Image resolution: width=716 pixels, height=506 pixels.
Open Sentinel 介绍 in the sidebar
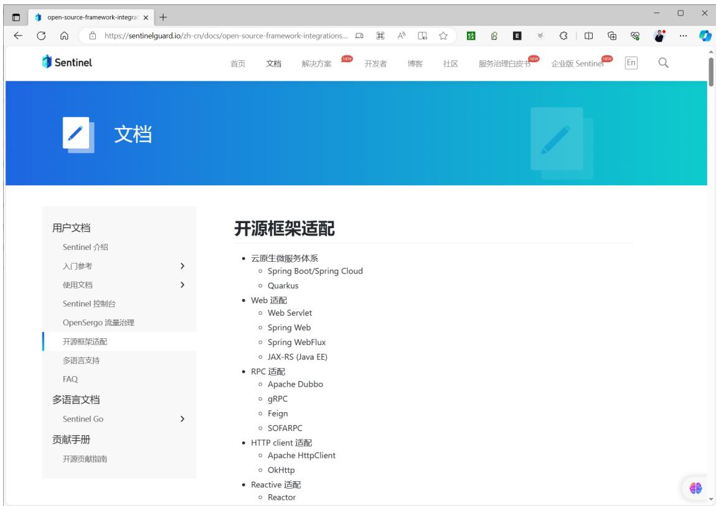(x=85, y=247)
